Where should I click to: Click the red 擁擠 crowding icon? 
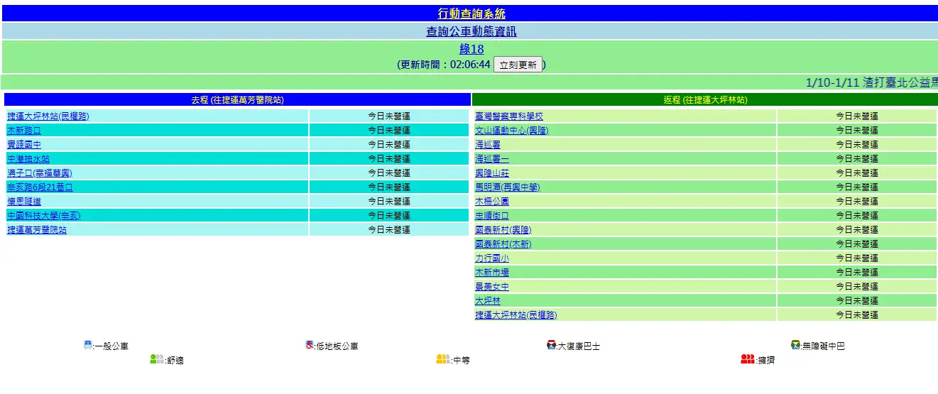pos(747,359)
